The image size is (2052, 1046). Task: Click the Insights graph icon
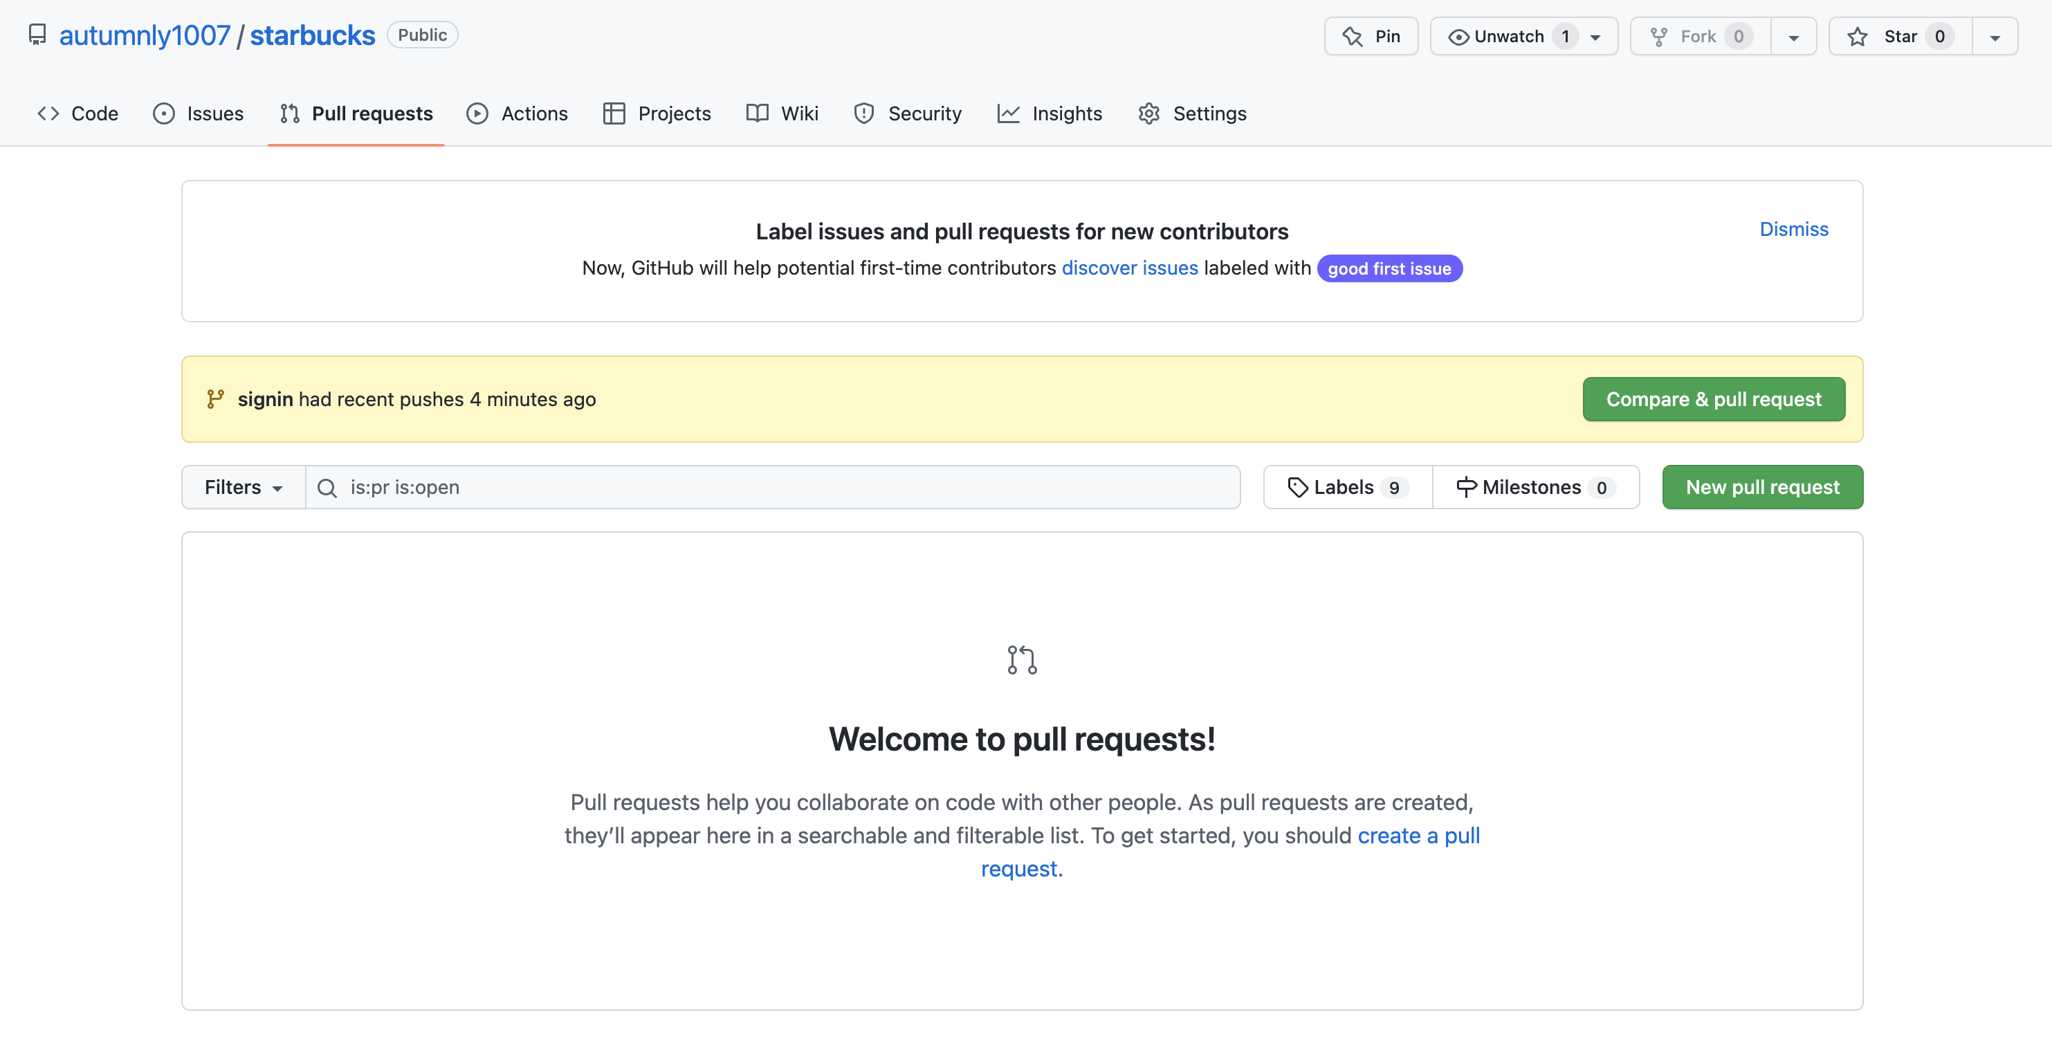tap(1009, 114)
